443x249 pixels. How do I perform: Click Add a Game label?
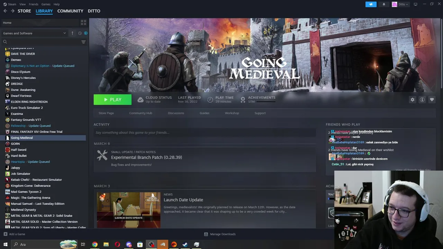(x=17, y=234)
